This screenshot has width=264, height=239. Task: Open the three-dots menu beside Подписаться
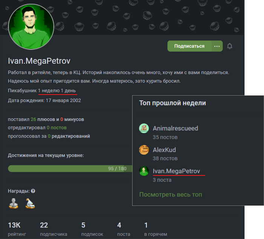[x=217, y=46]
